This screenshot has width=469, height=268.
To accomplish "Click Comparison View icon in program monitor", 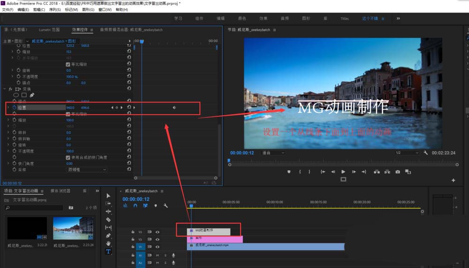I will [408, 172].
